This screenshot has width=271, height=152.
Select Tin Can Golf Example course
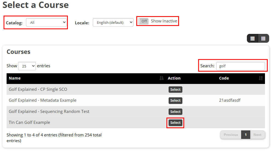click(175, 123)
